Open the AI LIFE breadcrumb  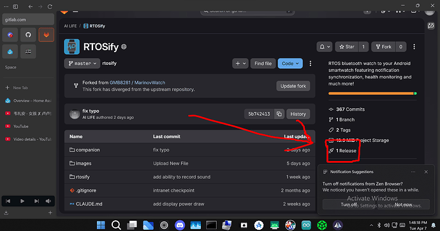pos(70,26)
